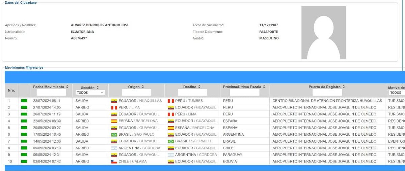Click Peru flag in row 2 origin
Viewport: 405px width, 171px height.
point(114,107)
